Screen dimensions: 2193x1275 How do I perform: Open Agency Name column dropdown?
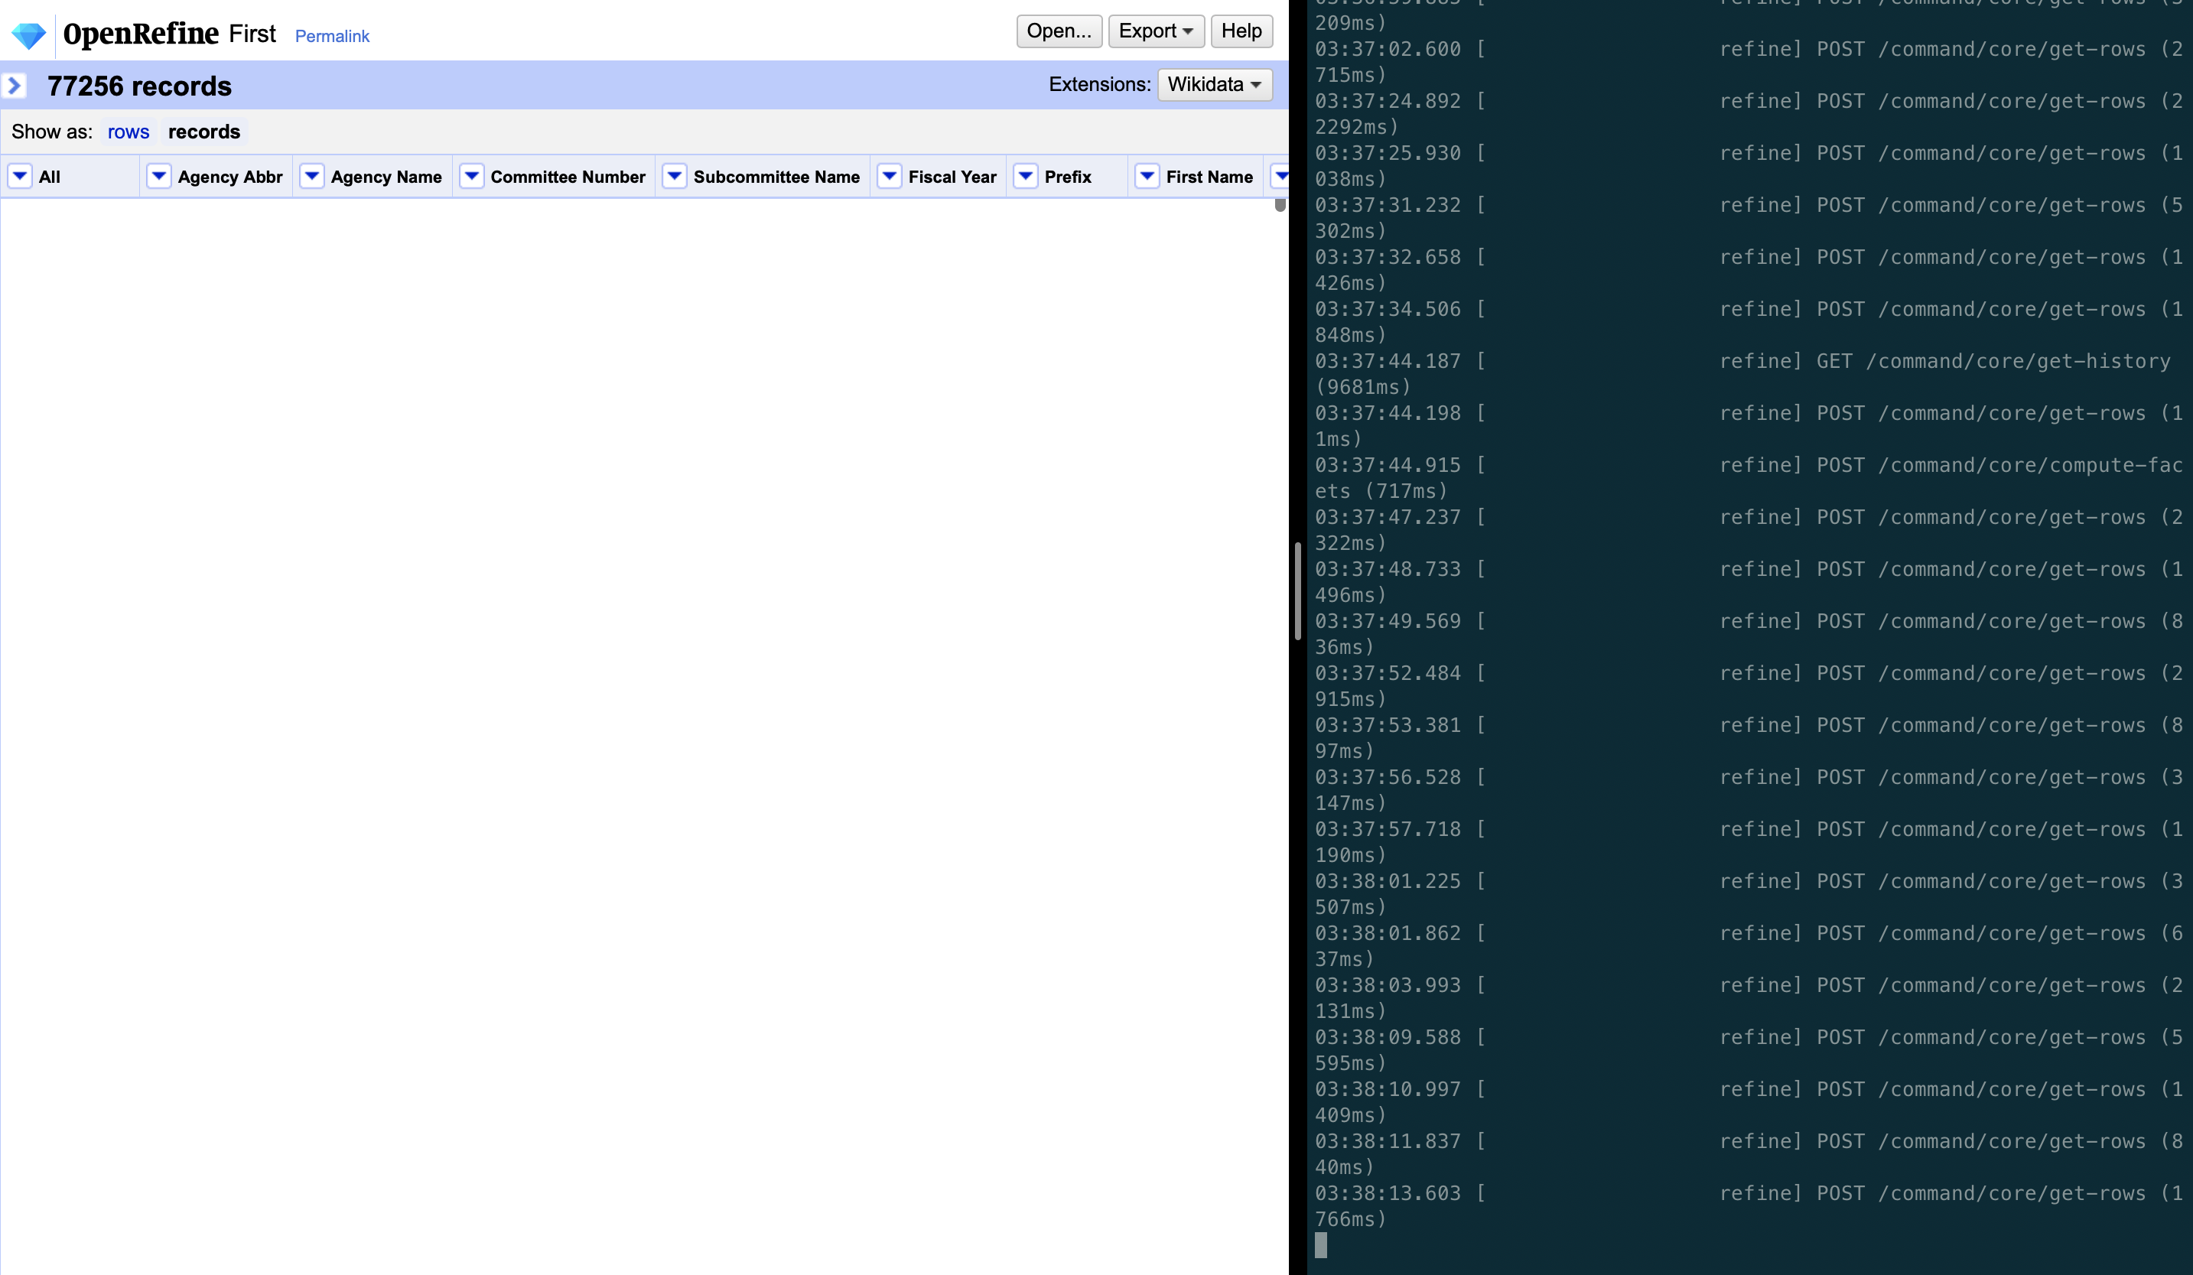coord(311,177)
